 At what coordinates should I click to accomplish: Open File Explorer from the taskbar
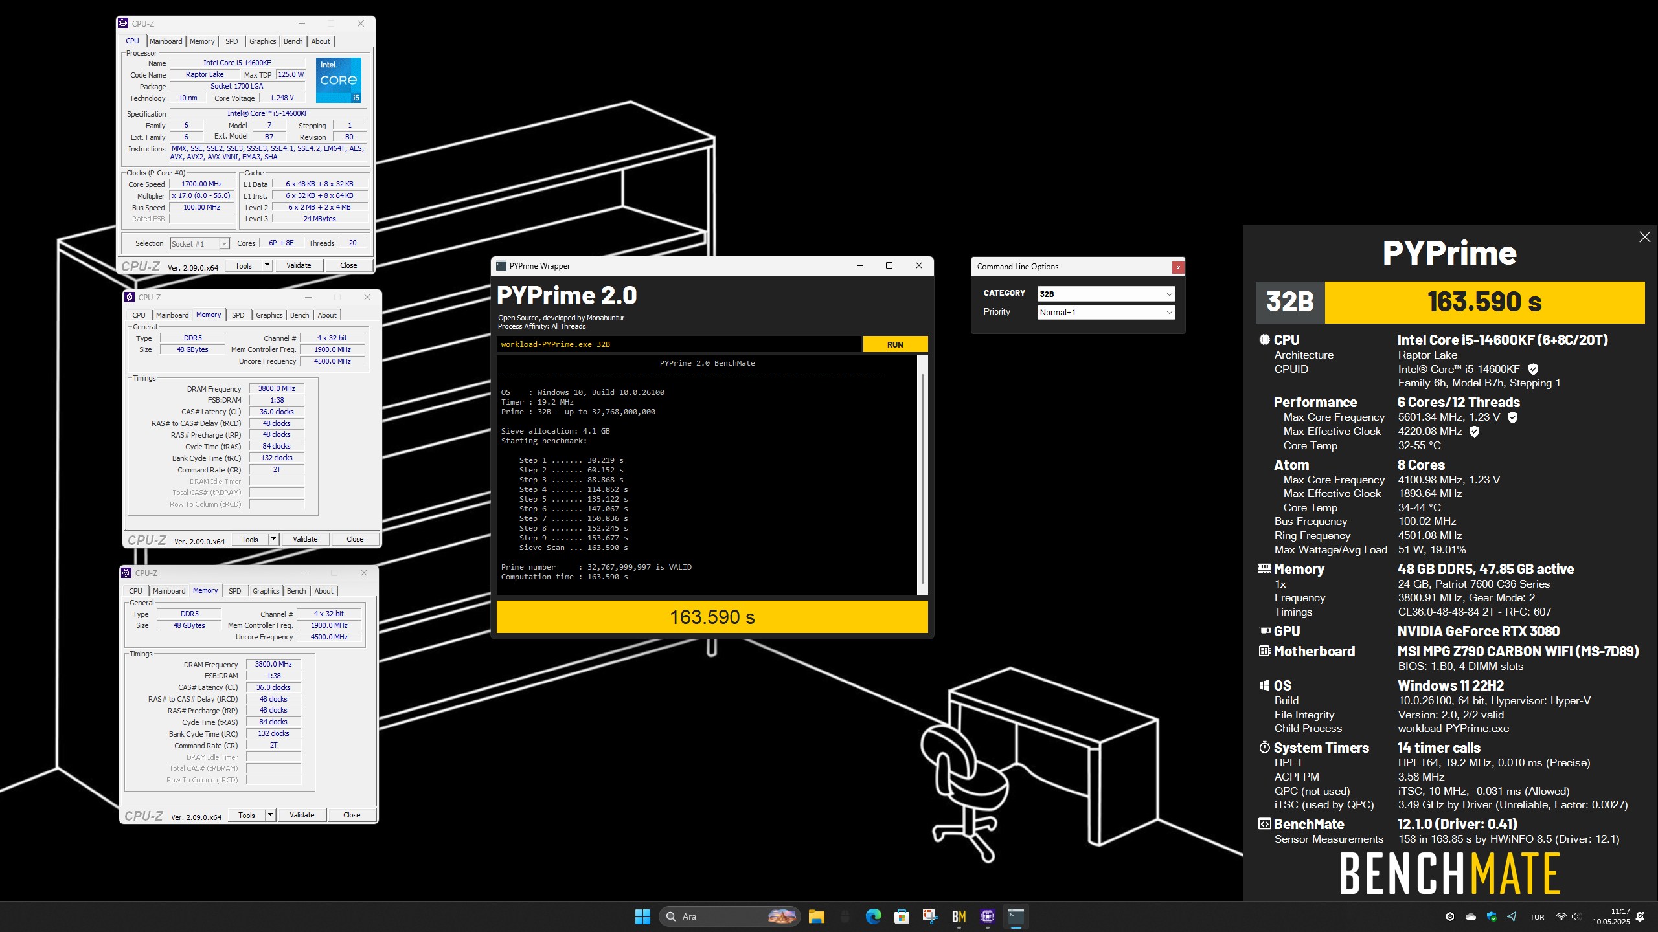coord(816,916)
